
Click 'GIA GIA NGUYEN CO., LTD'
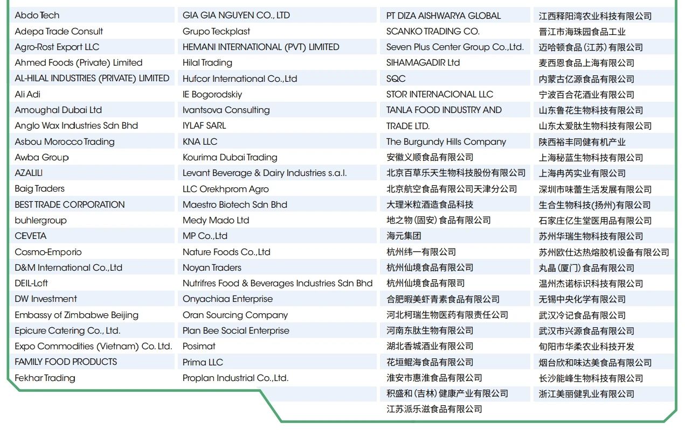236,15
